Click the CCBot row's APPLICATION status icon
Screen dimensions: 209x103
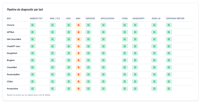click(103, 81)
